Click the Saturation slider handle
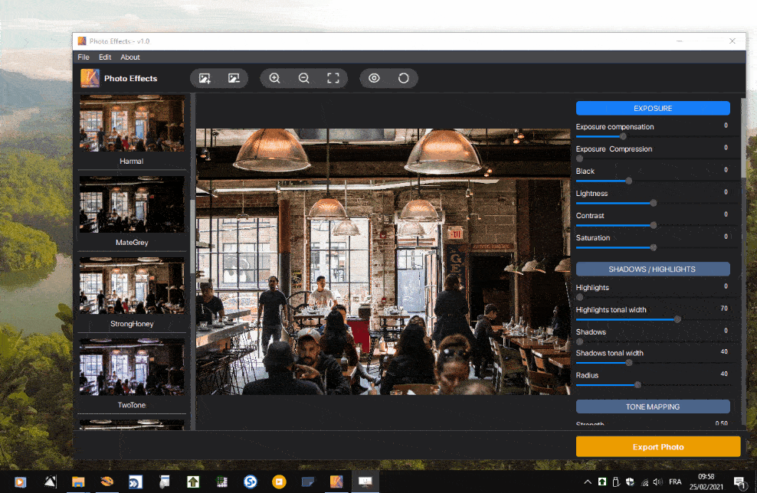 pyautogui.click(x=654, y=247)
